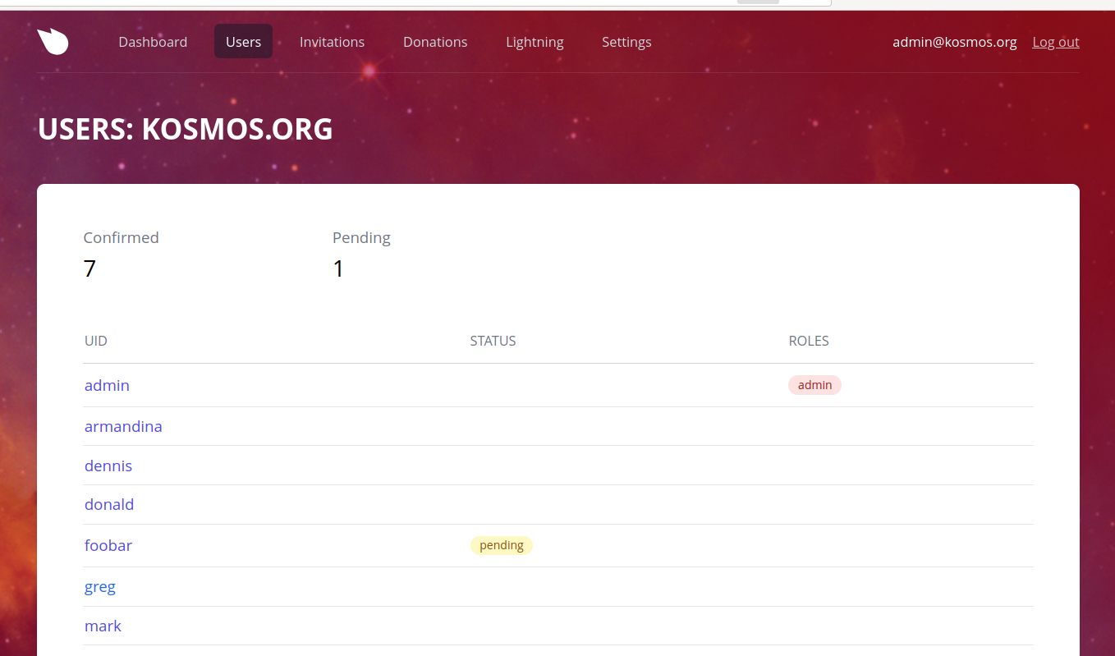Image resolution: width=1115 pixels, height=656 pixels.
Task: Click the Log out link
Action: click(1055, 42)
